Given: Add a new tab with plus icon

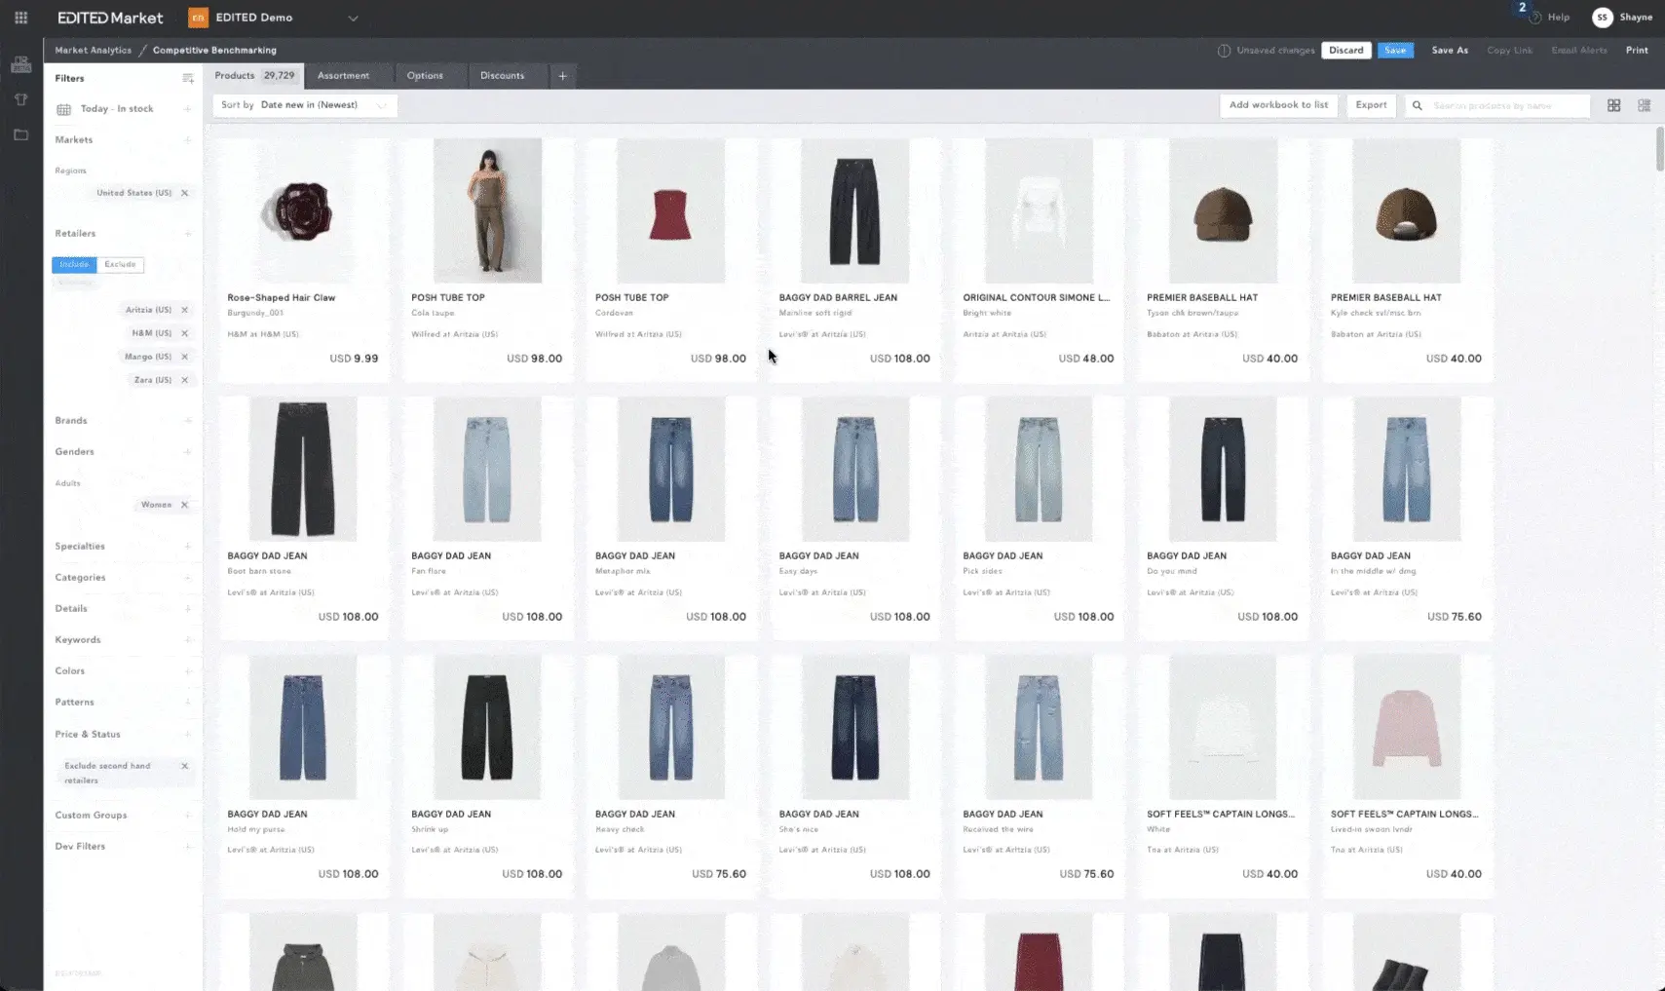Looking at the screenshot, I should coord(562,76).
